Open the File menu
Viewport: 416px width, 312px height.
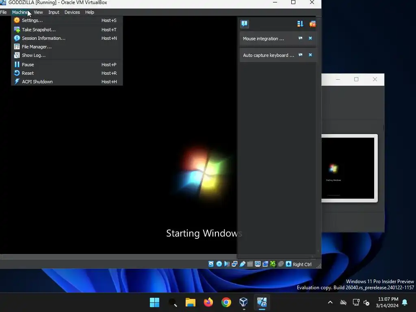coord(3,12)
